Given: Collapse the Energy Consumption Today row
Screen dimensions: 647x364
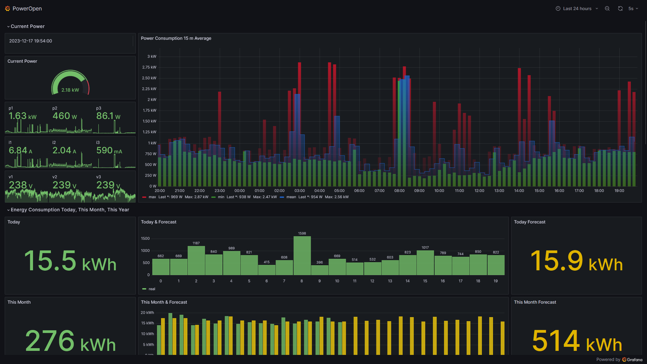Looking at the screenshot, I should coord(70,210).
